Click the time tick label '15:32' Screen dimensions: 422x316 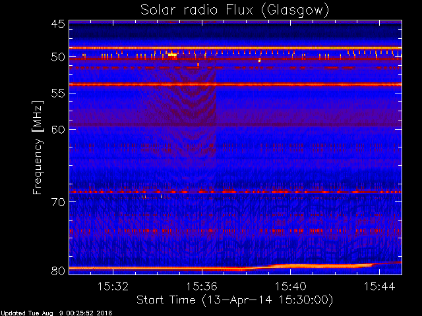113,286
